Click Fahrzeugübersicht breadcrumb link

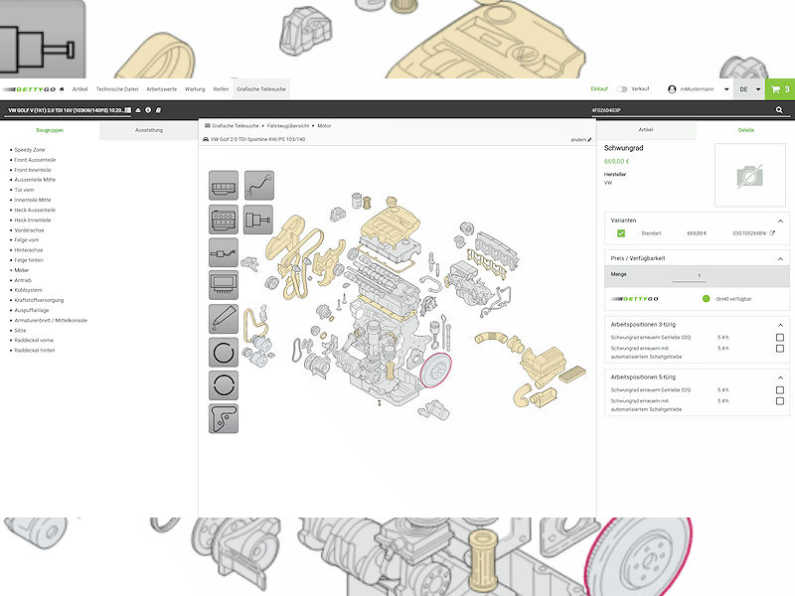[x=288, y=126]
